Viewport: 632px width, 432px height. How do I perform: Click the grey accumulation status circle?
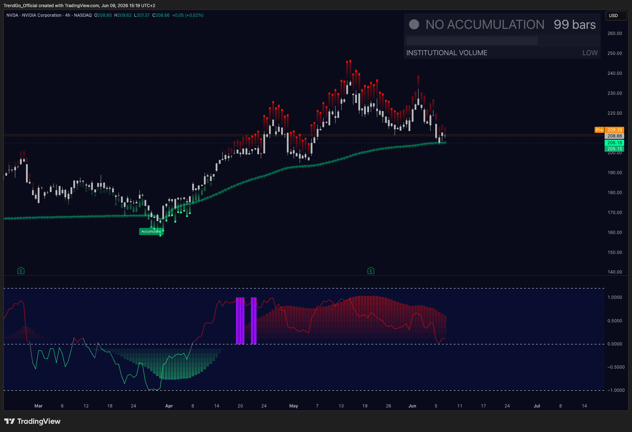click(414, 24)
